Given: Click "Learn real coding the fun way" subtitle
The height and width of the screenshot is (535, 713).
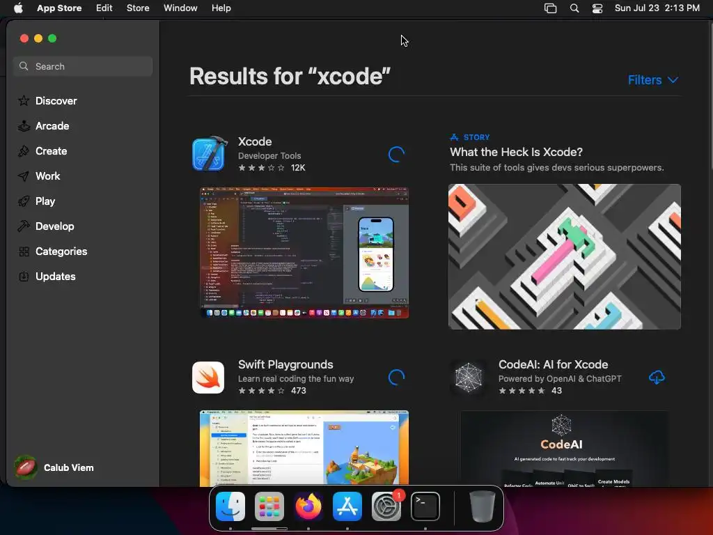Looking at the screenshot, I should click(296, 378).
